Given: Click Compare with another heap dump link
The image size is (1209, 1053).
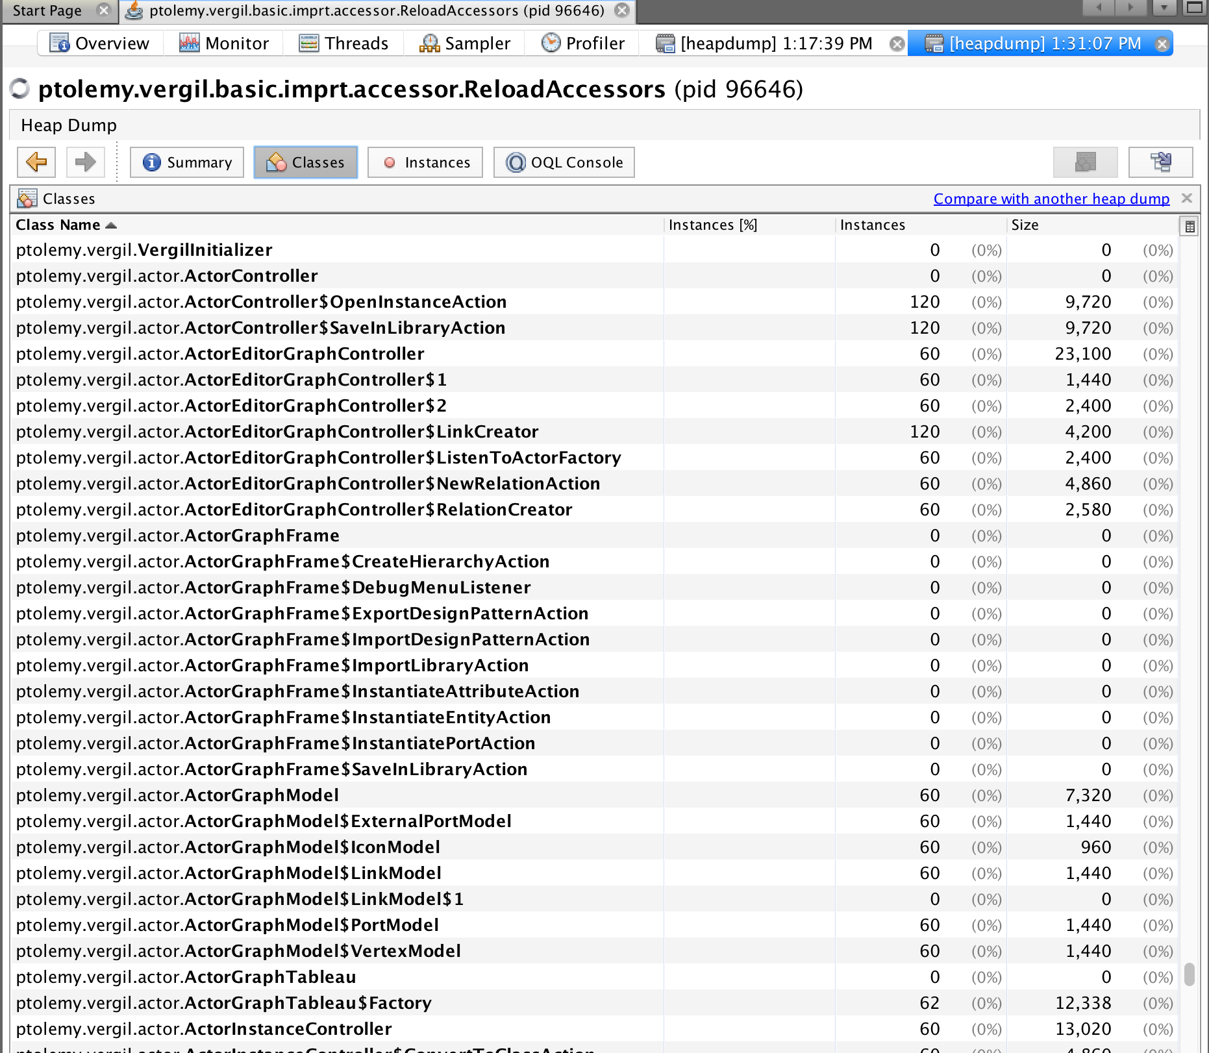Looking at the screenshot, I should pos(1051,199).
